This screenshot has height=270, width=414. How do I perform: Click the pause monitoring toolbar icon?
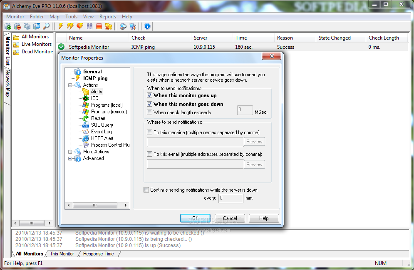pyautogui.click(x=89, y=26)
